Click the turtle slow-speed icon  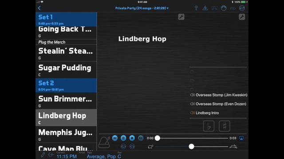[x=150, y=147]
